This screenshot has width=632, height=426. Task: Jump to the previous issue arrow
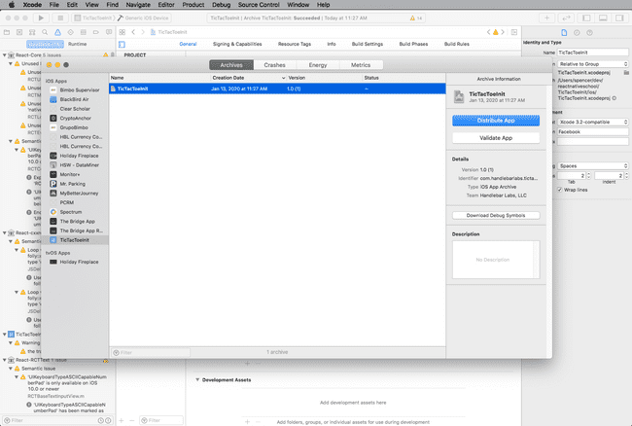[488, 32]
